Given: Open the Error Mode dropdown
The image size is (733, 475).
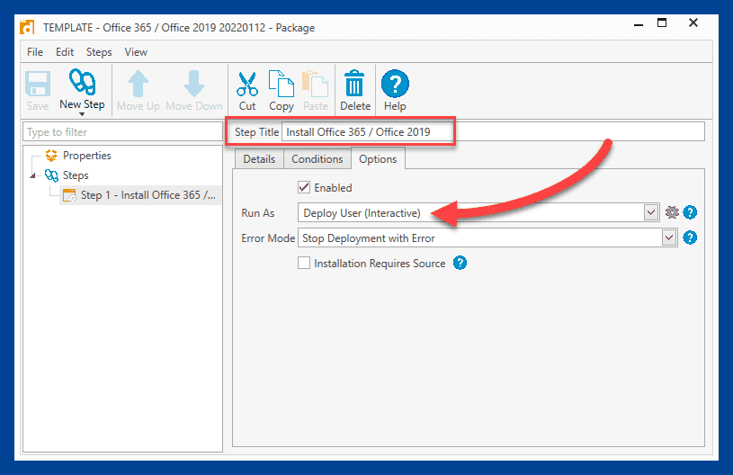Looking at the screenshot, I should pos(669,237).
